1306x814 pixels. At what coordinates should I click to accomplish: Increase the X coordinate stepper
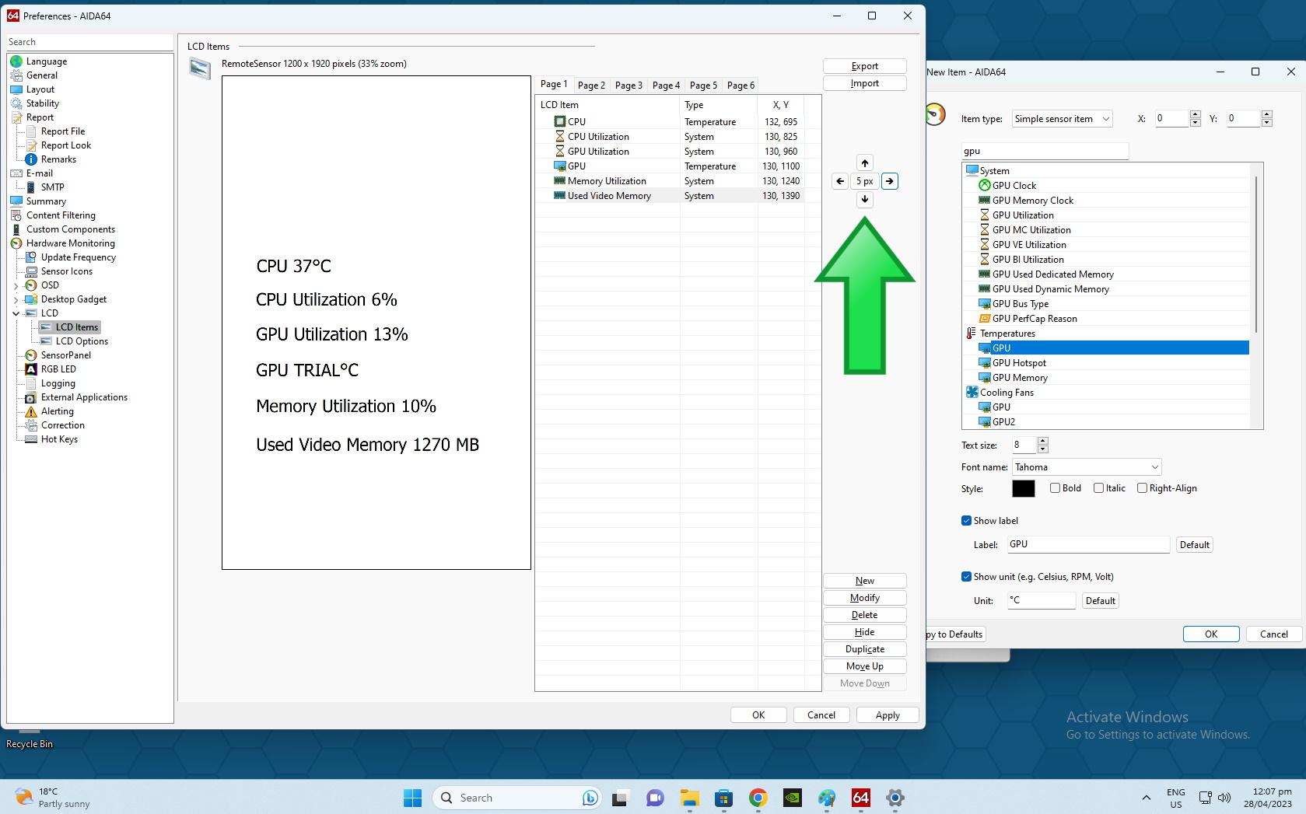1196,114
